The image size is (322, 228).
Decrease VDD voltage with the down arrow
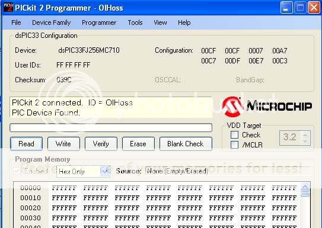pyautogui.click(x=305, y=141)
